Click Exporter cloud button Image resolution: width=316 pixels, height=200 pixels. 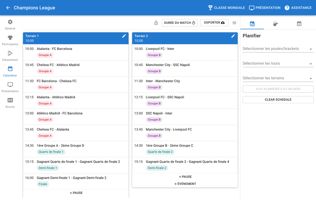[214, 22]
